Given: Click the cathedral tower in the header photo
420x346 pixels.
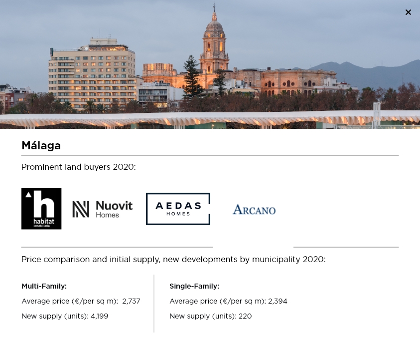Looking at the screenshot, I should 214,45.
